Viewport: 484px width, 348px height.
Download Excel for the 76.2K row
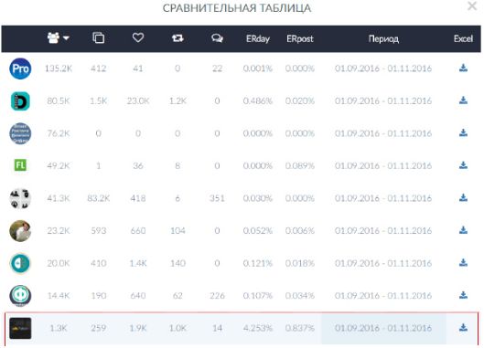[463, 132]
